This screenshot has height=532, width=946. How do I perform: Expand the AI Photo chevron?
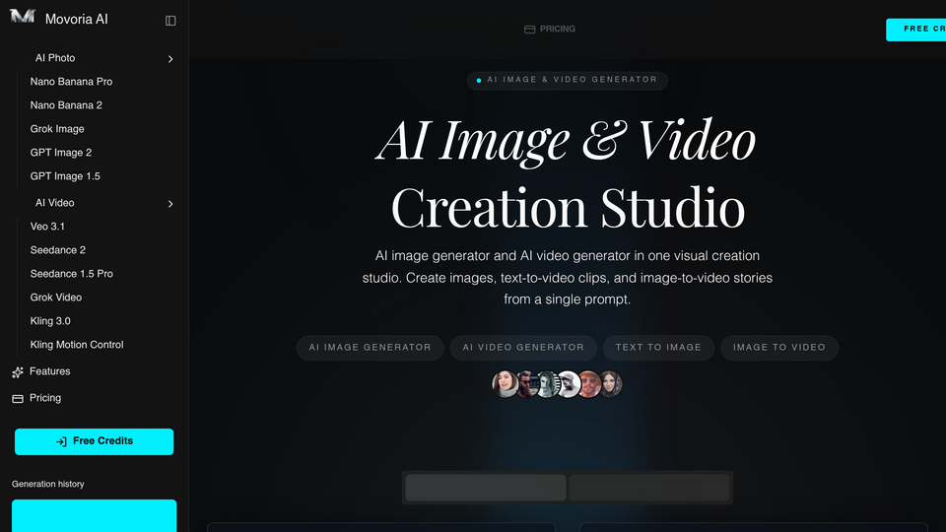click(170, 59)
